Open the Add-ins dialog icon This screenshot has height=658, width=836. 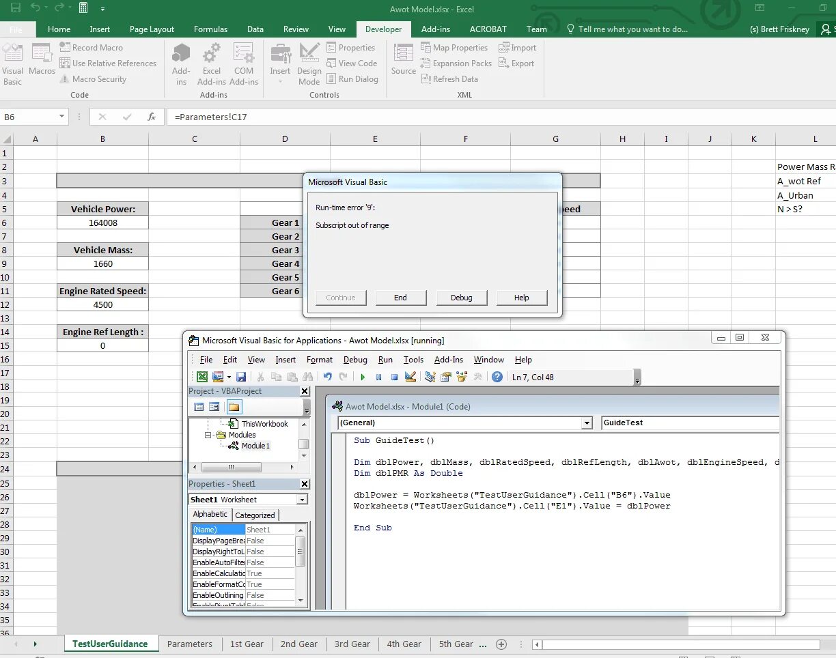point(181,65)
